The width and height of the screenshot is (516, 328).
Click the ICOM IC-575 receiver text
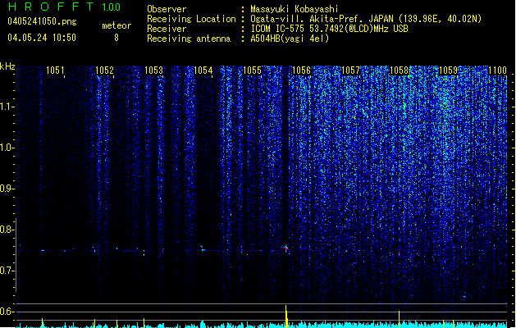click(329, 29)
